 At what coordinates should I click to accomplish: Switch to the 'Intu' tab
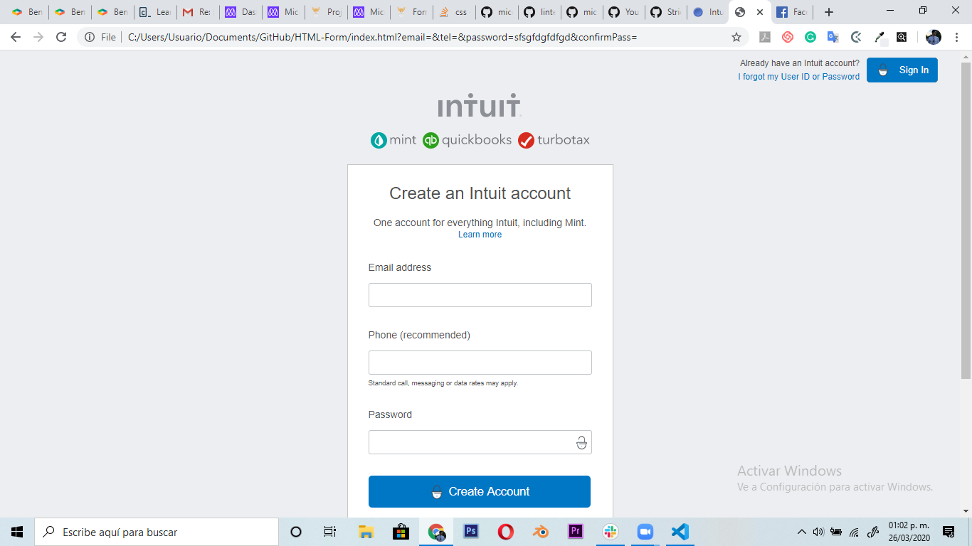click(709, 12)
